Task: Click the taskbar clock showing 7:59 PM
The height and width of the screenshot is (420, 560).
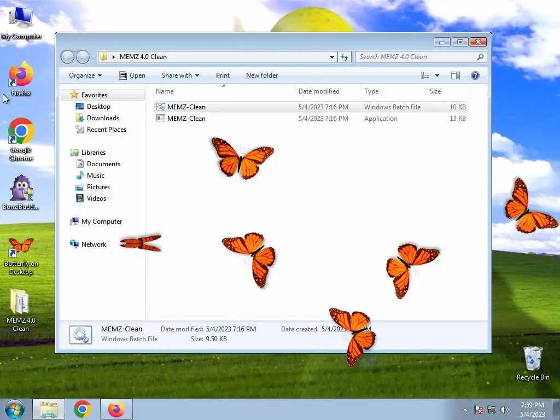Action: point(532,410)
